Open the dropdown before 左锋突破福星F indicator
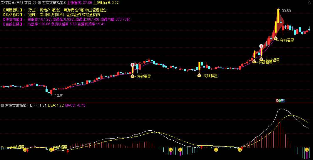 3,105
